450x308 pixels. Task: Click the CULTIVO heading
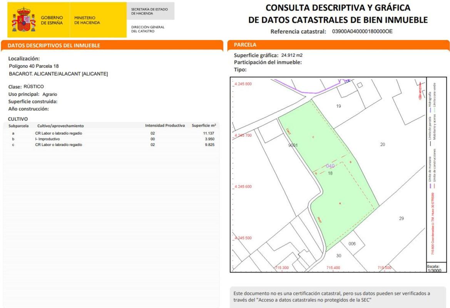(18, 119)
